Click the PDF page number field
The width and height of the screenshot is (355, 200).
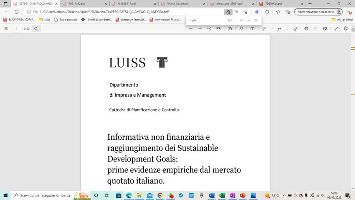coord(17,28)
